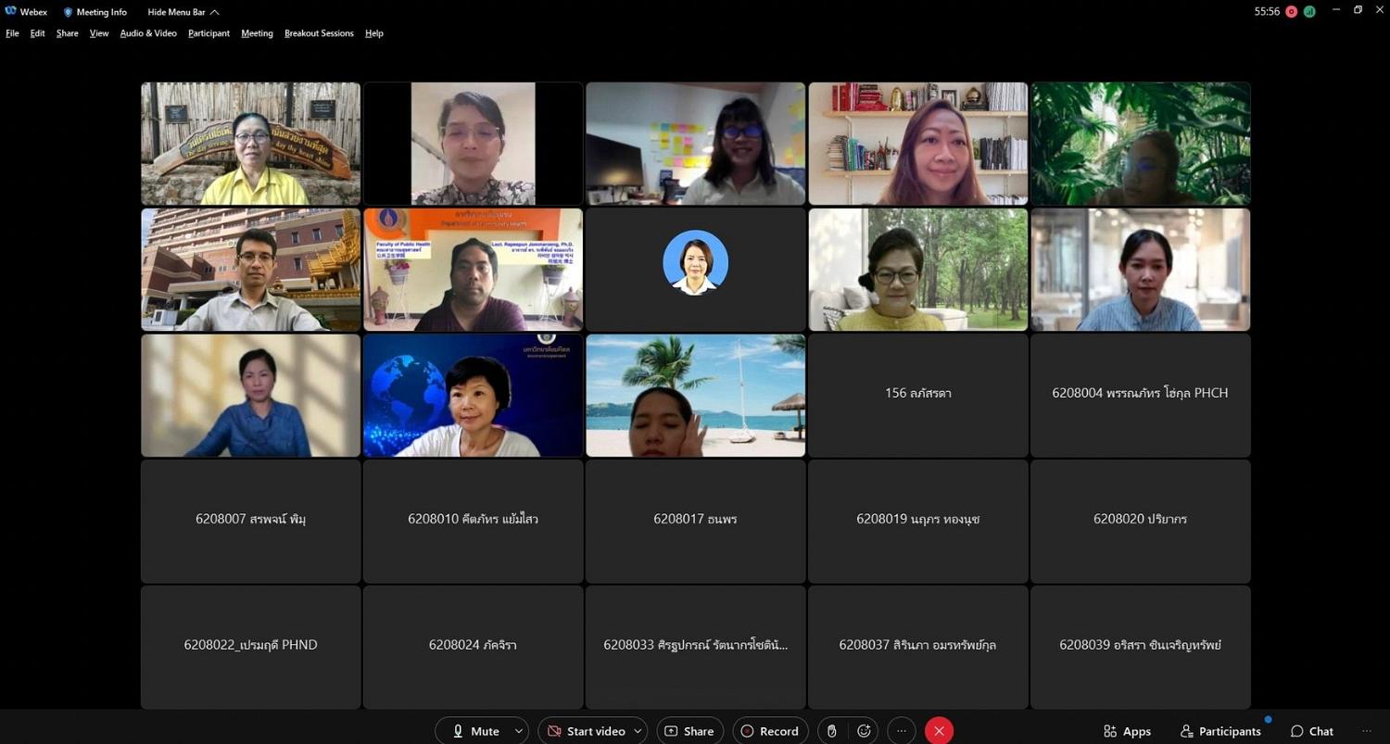Open the Edit menu
Screen dimensions: 1390x744
[x=37, y=33]
